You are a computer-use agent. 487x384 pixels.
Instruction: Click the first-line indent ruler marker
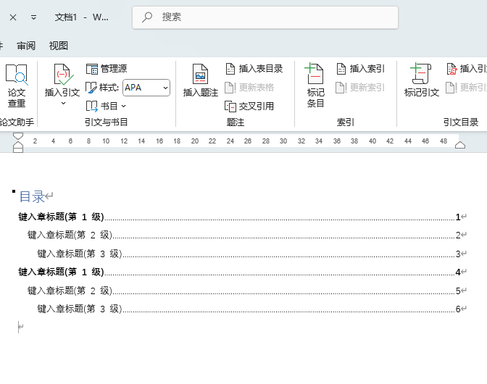pyautogui.click(x=18, y=136)
